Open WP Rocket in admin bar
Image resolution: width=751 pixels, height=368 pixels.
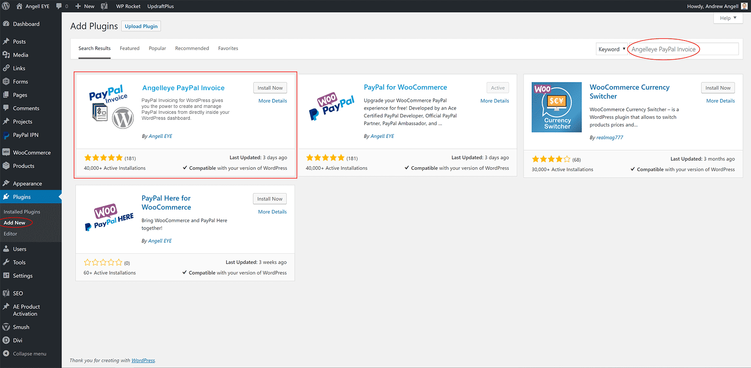[128, 6]
